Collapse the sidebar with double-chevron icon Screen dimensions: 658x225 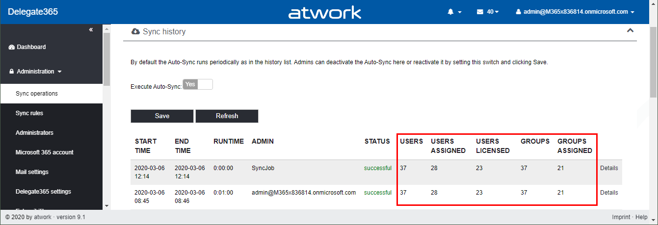pos(91,30)
